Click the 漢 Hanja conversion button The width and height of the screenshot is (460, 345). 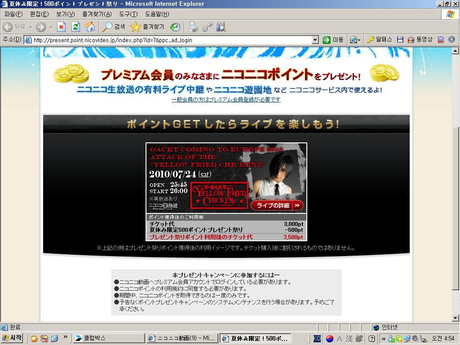[x=349, y=339]
